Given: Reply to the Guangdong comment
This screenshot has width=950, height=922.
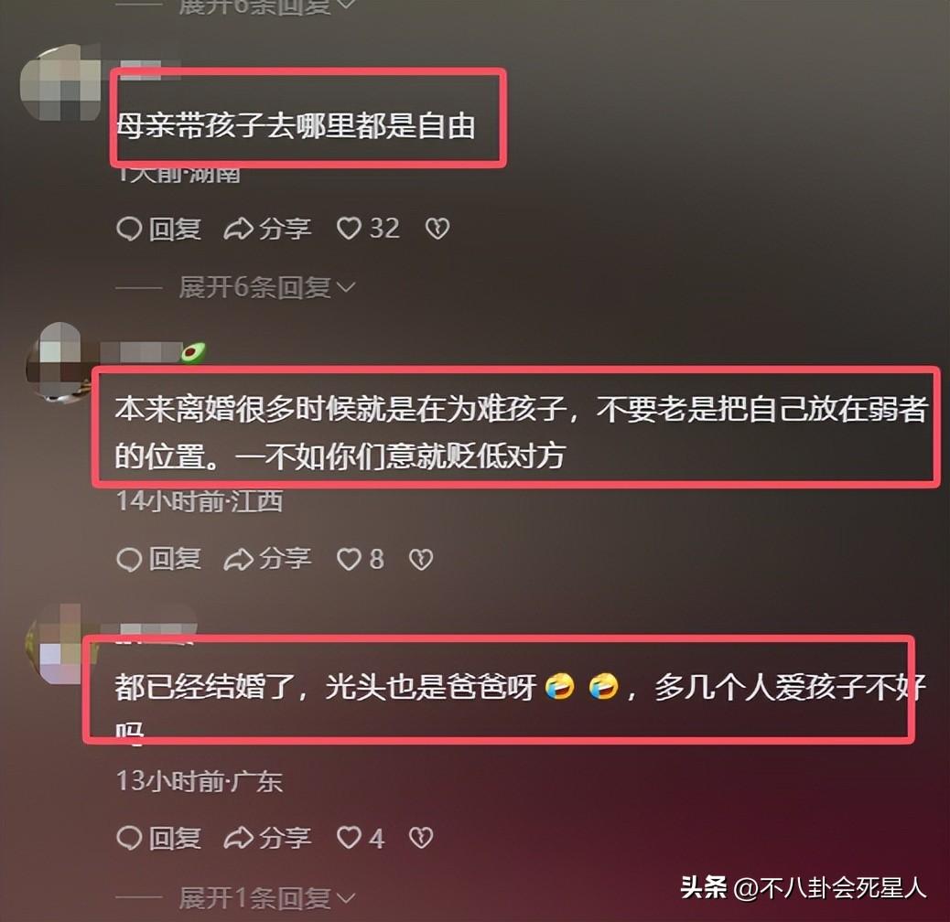Looking at the screenshot, I should [x=158, y=838].
